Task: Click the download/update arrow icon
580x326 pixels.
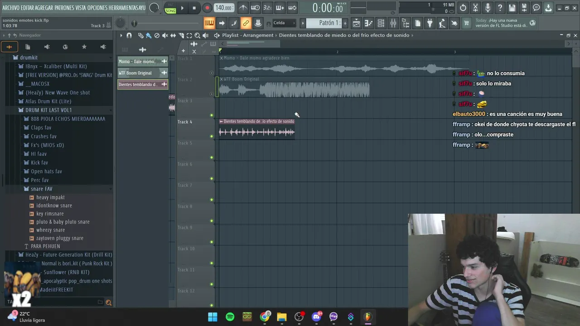Action: tap(548, 8)
